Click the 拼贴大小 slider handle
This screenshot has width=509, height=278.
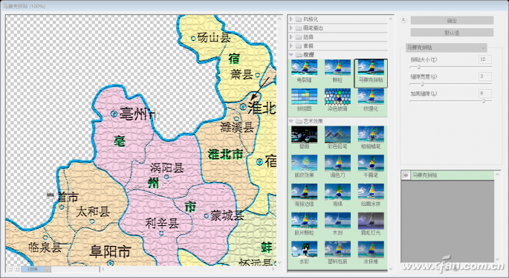(x=419, y=67)
